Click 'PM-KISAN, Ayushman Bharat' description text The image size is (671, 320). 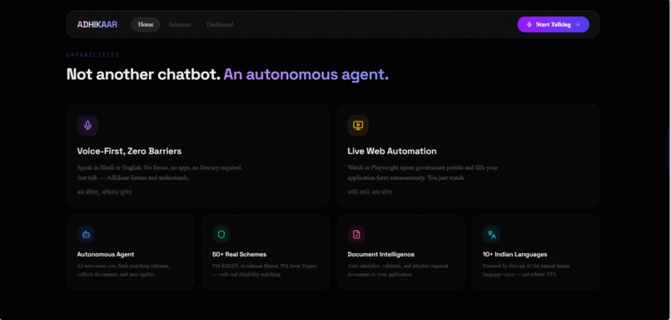[265, 270]
